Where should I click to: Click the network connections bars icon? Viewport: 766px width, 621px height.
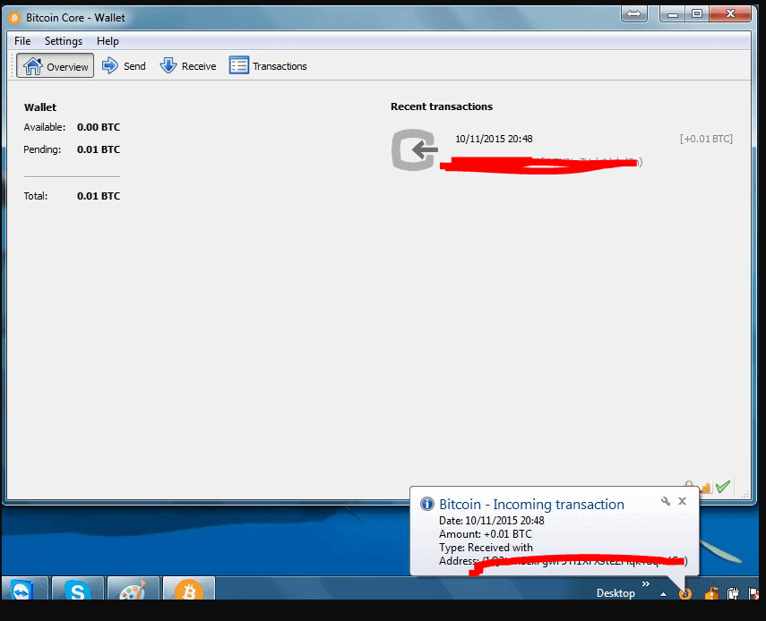pyautogui.click(x=705, y=488)
